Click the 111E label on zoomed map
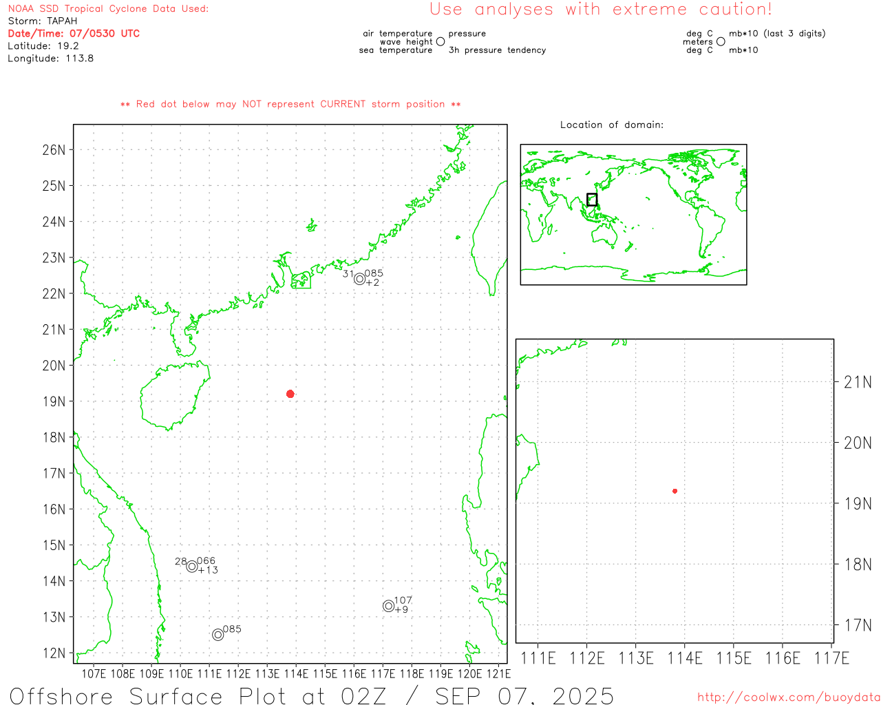Screen dimensions: 881x705 pos(538,658)
